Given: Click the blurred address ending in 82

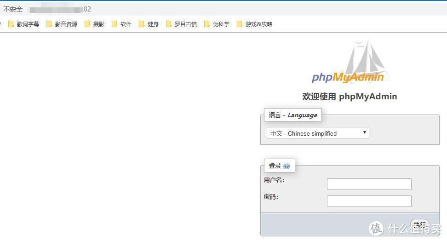Looking at the screenshot, I should (x=60, y=9).
